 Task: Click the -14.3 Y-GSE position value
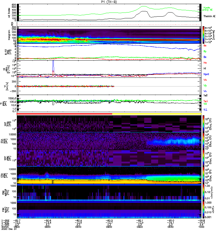pos(201,223)
